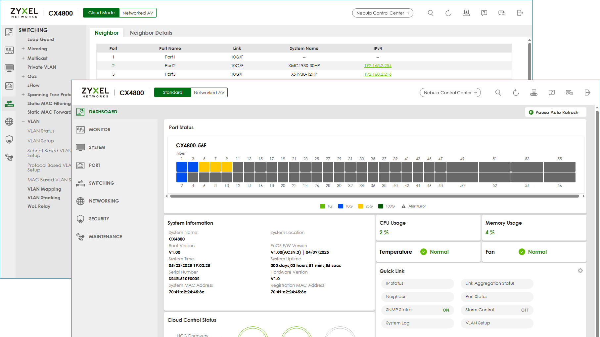Select Neighbor tab in back window
The width and height of the screenshot is (600, 337).
107,33
